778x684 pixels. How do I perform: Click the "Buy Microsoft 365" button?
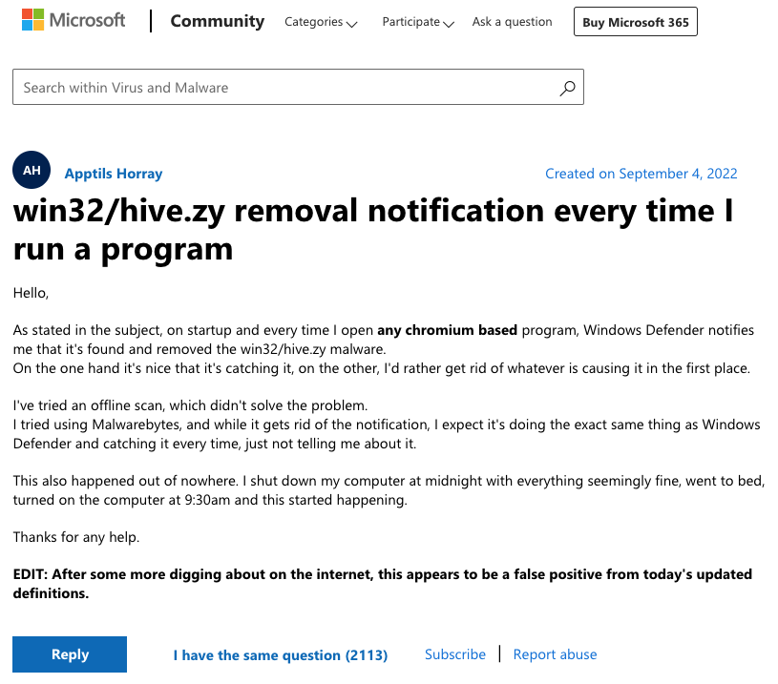(x=635, y=21)
